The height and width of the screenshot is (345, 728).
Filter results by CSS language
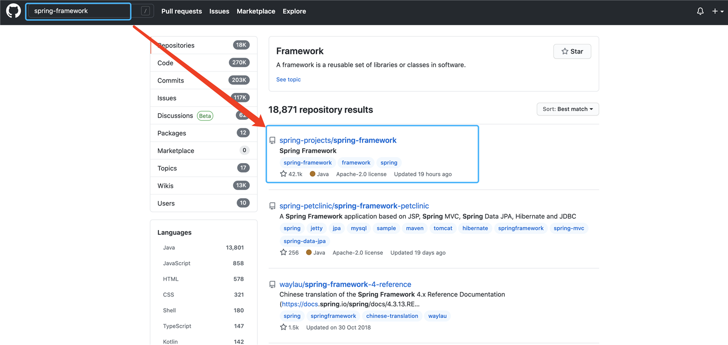[203, 295]
